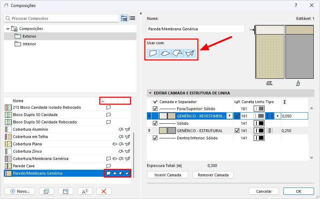Toggle end-line checkbox for GENÉRICO - ESTRUTURAL

(x=237, y=131)
